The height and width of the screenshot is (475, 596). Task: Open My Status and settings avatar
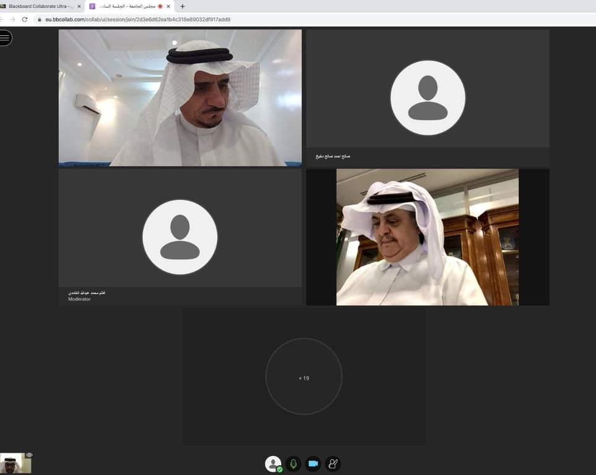pyautogui.click(x=273, y=464)
